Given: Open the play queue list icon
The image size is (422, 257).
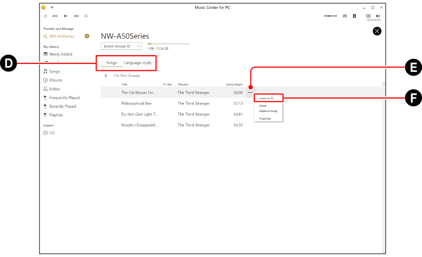Looking at the screenshot, I should [368, 16].
